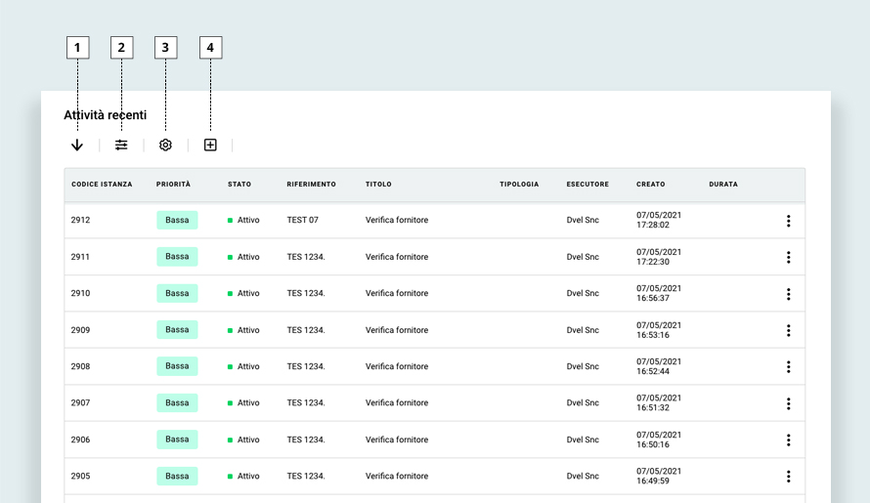This screenshot has height=503, width=870.
Task: Click TES 1234. reference in row 2911
Action: pyautogui.click(x=306, y=257)
